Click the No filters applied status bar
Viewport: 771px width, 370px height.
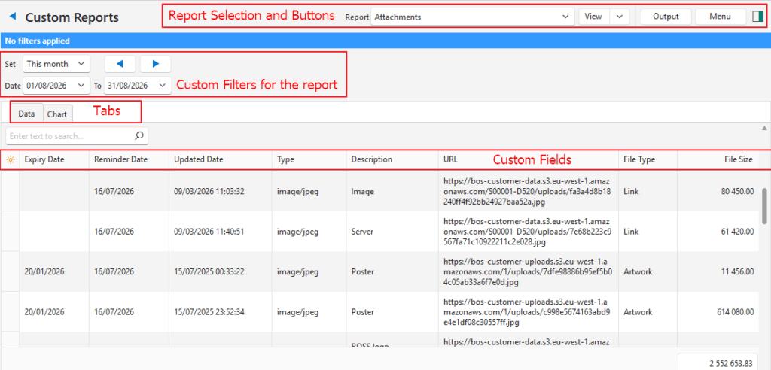[385, 41]
